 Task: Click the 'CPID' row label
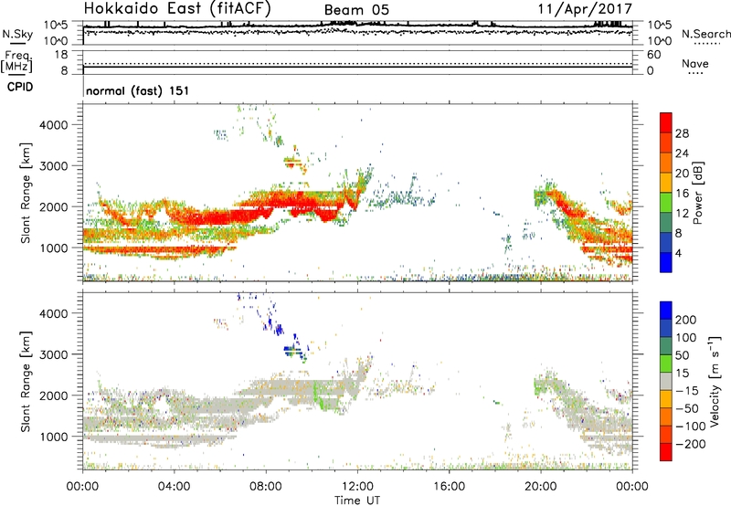tap(20, 87)
